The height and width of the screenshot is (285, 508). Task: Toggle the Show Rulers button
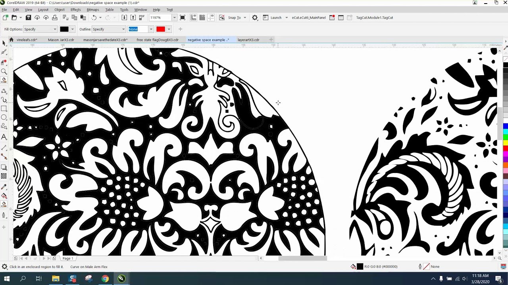click(193, 17)
